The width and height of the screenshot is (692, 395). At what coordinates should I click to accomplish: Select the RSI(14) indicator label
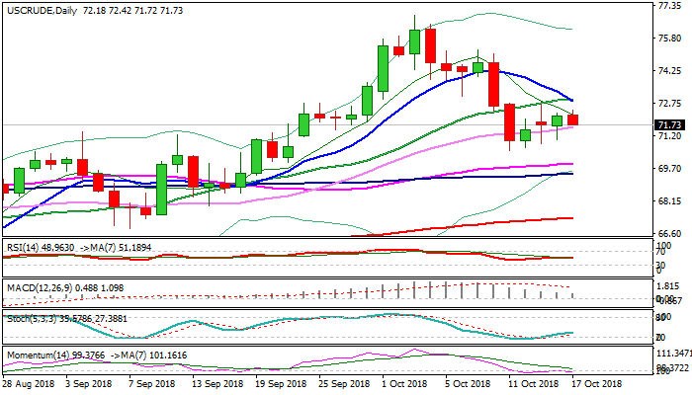click(x=24, y=244)
